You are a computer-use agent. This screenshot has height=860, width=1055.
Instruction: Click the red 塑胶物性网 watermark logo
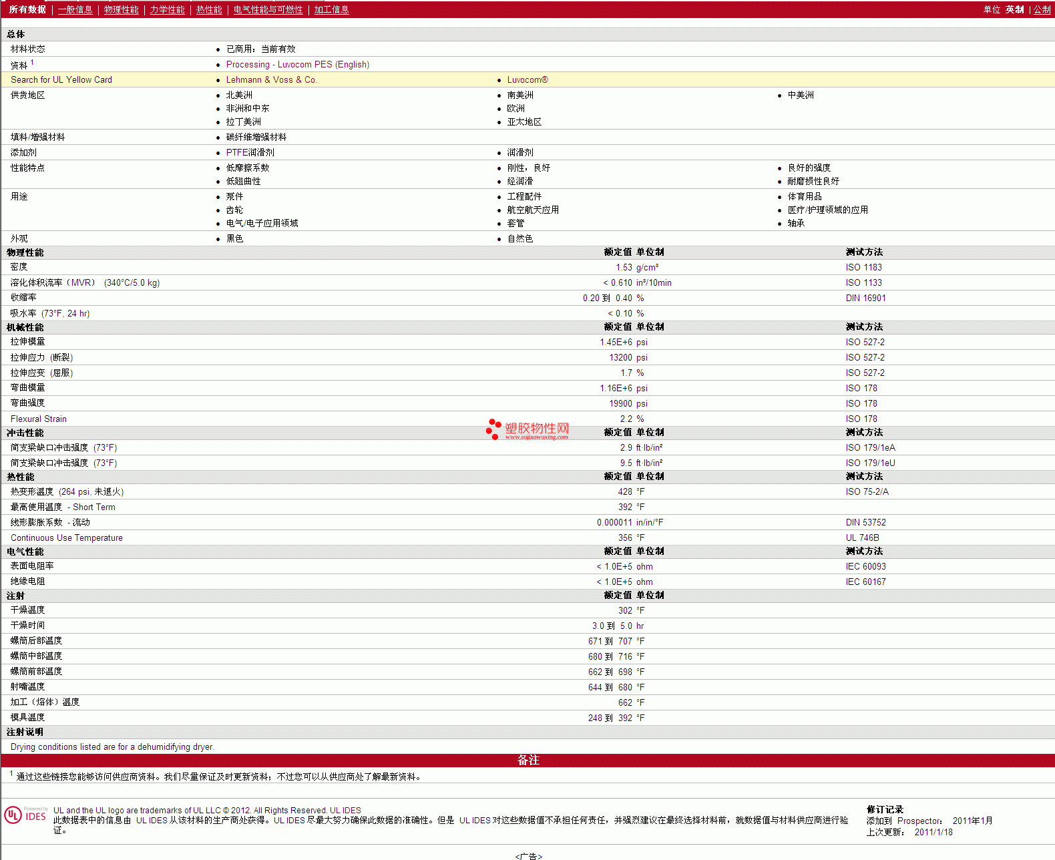click(527, 429)
